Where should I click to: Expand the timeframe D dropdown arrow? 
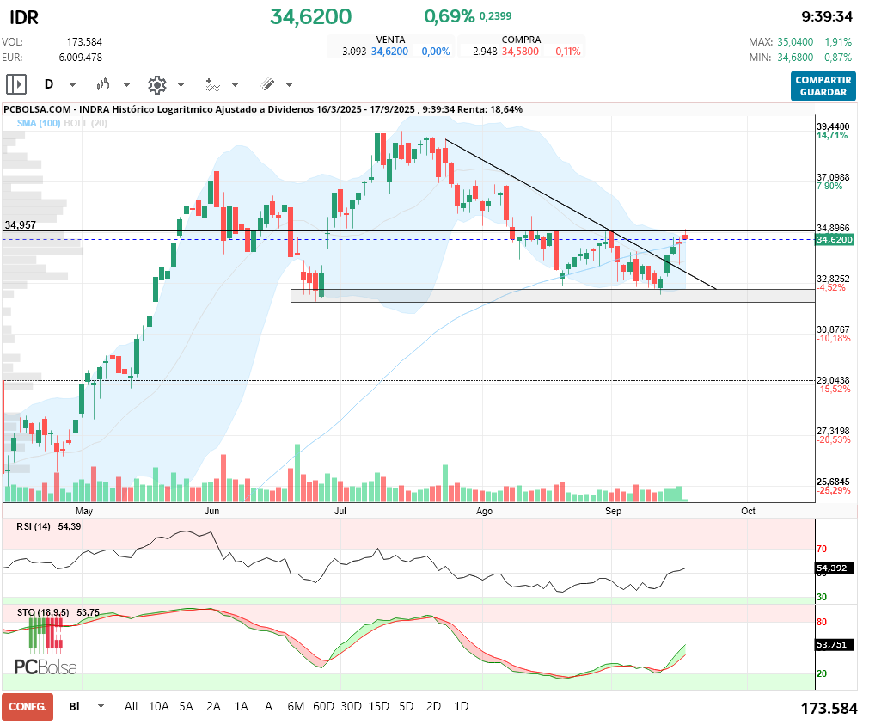(72, 85)
